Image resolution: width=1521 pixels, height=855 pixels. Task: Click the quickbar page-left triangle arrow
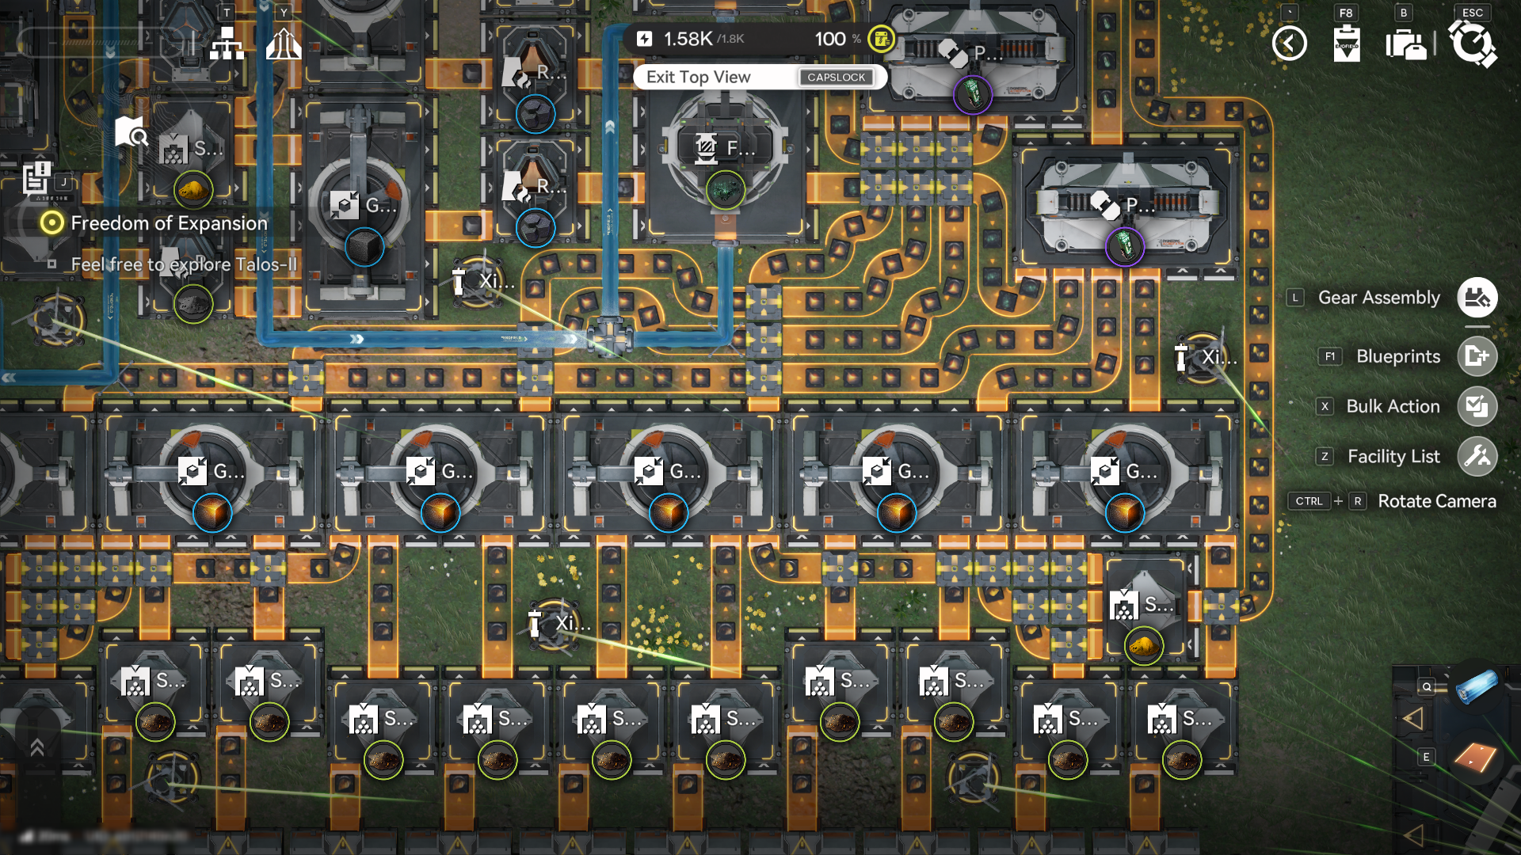(x=1412, y=719)
